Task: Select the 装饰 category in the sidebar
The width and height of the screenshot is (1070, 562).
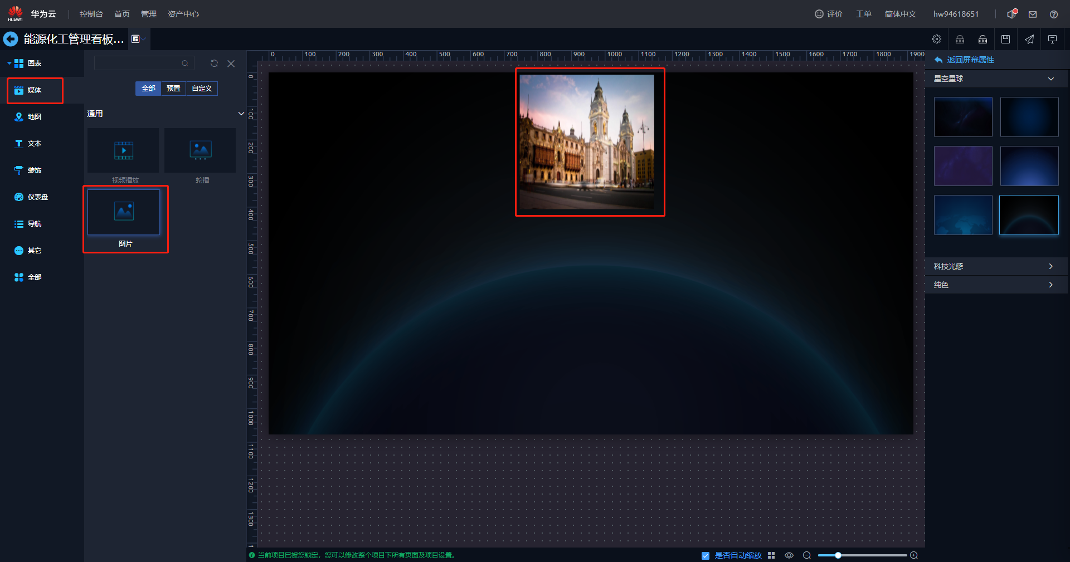Action: click(35, 170)
